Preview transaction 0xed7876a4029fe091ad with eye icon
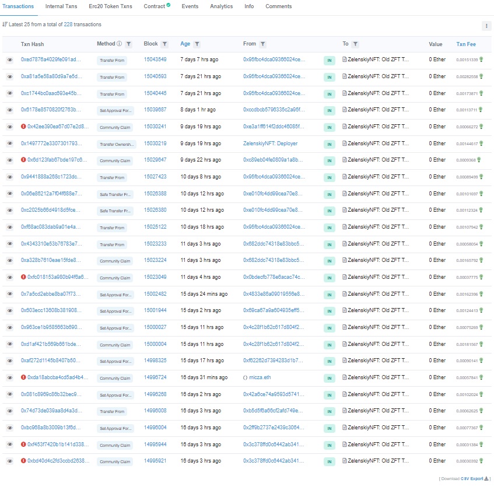494x490 pixels. pos(10,60)
